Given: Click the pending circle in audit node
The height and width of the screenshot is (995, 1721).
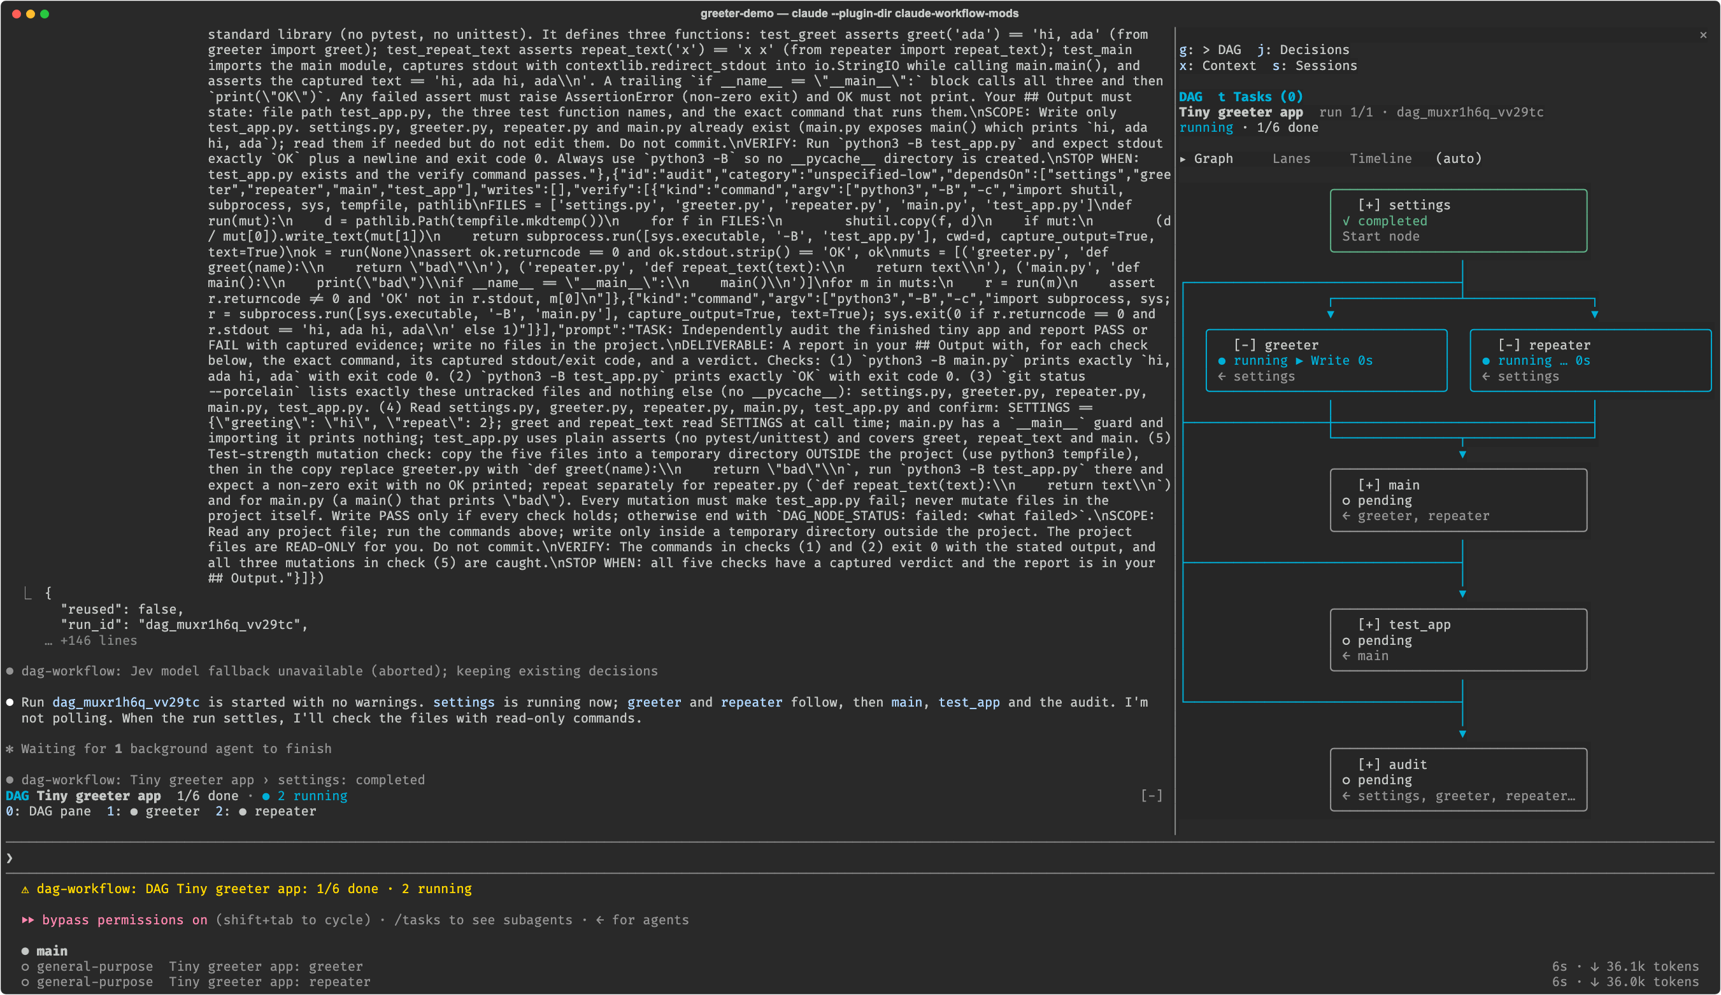Looking at the screenshot, I should 1346,780.
